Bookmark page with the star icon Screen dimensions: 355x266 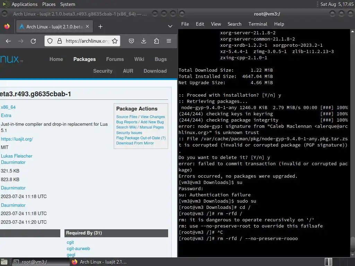115,41
